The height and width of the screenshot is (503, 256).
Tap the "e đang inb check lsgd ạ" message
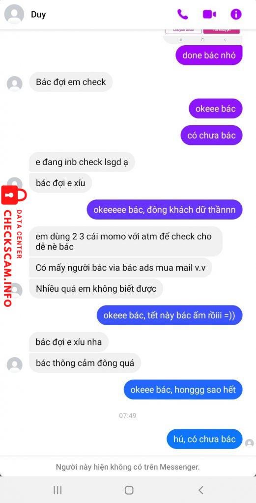(x=82, y=162)
